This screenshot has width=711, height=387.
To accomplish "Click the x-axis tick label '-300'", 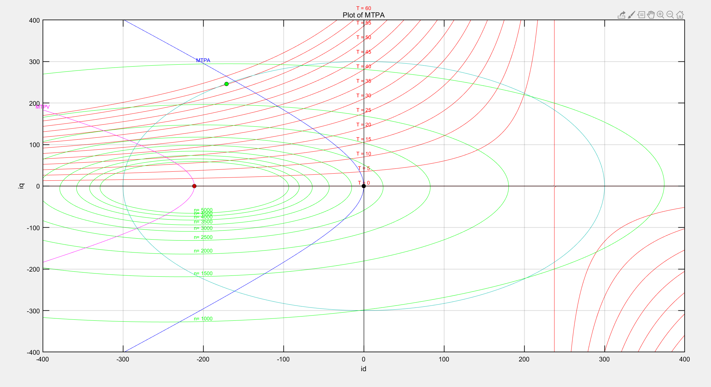I will (123, 360).
